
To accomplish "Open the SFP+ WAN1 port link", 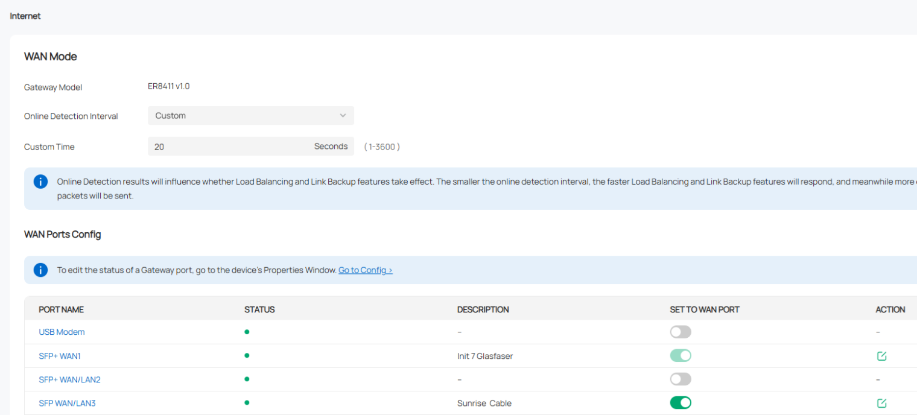I will coord(60,356).
